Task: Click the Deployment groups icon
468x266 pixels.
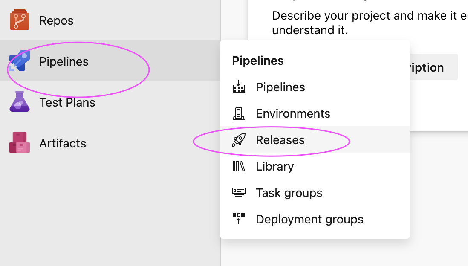Action: point(239,219)
